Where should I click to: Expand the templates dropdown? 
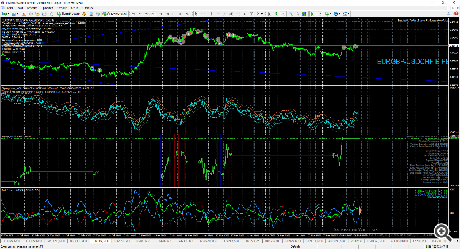pos(348,13)
